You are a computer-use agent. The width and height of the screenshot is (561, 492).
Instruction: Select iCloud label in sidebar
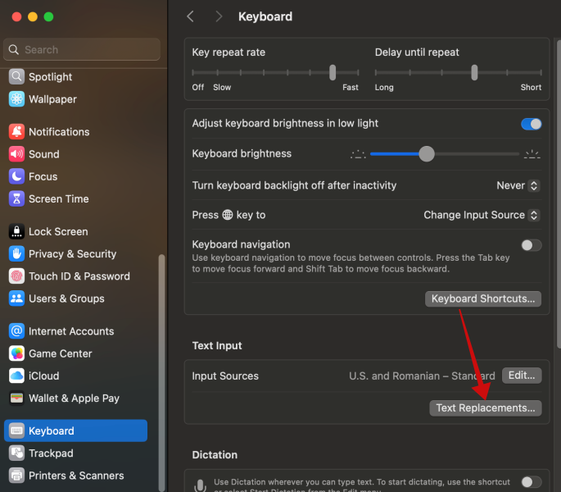[43, 376]
